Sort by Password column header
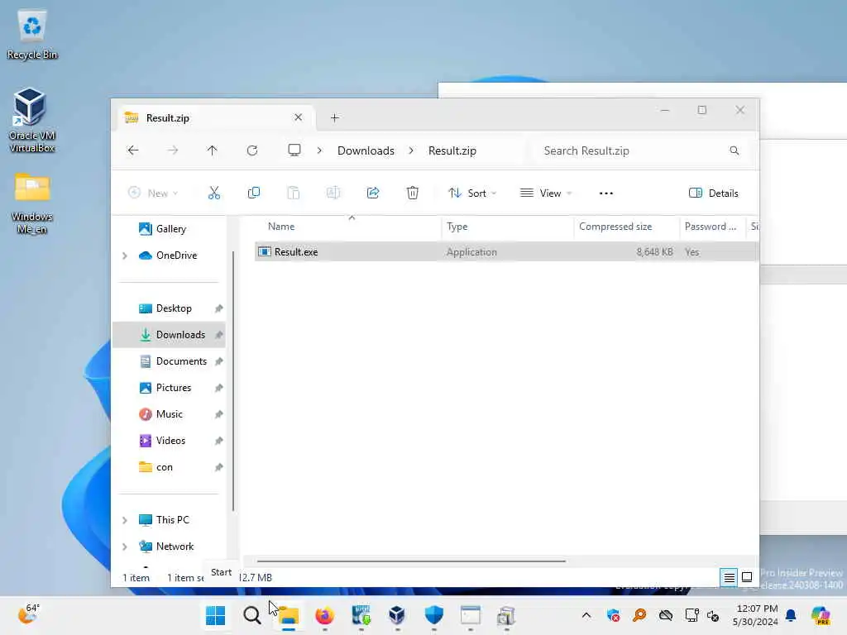Viewport: 847px width, 635px height. [x=712, y=227]
